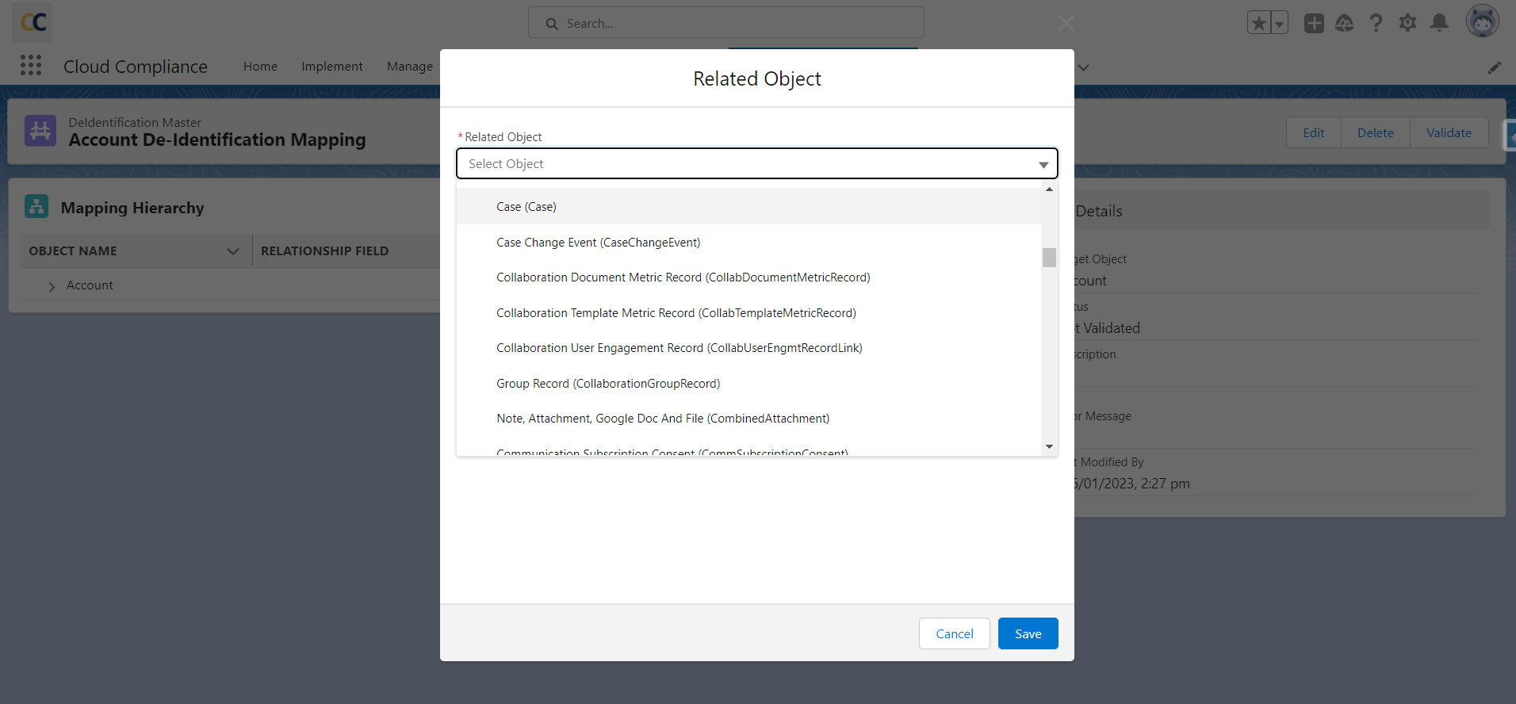Click the Favorites star icon
Screen dimensions: 1516x704
(1258, 23)
